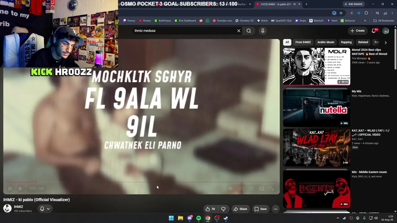Open the Windows Start menu
397x223 pixels.
pos(171,218)
